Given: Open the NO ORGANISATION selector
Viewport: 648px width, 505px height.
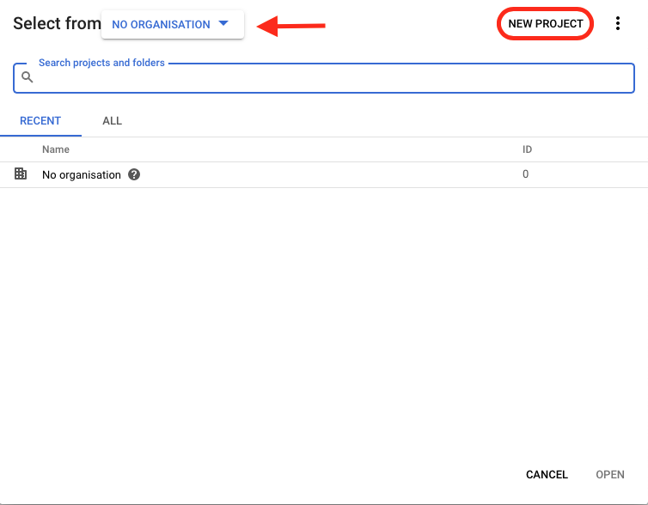Looking at the screenshot, I should (173, 24).
